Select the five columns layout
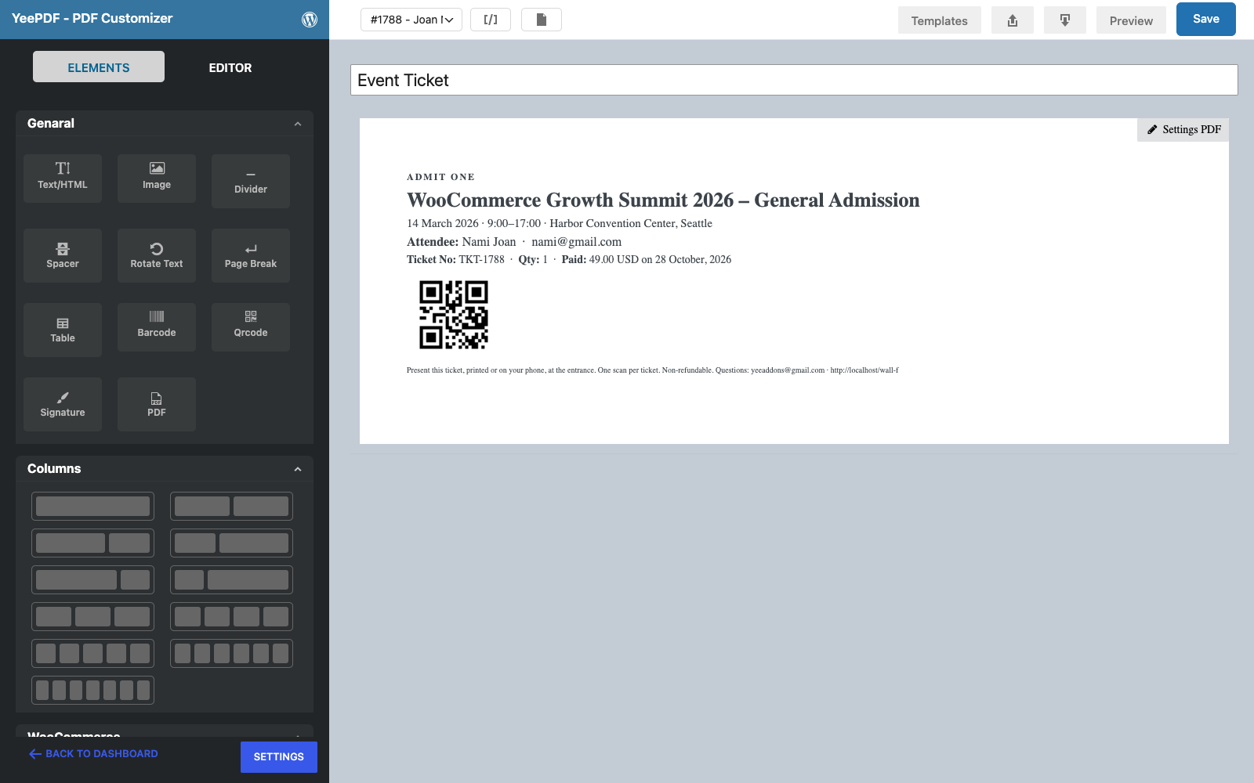 92,654
